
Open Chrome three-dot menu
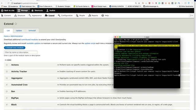pyautogui.click(x=192, y=3)
